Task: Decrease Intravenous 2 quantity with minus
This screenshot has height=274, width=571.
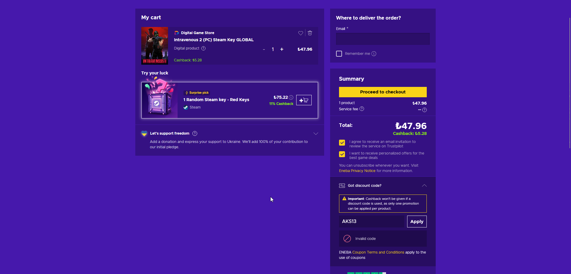Action: (264, 50)
